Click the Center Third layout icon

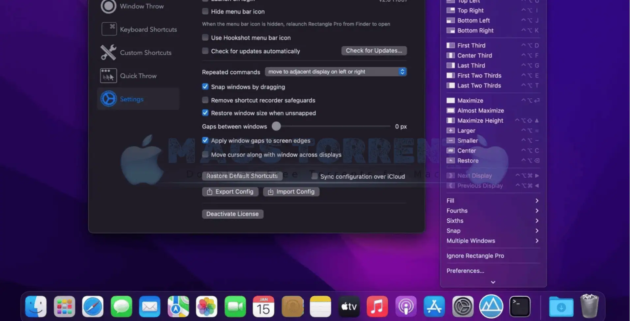pos(450,56)
